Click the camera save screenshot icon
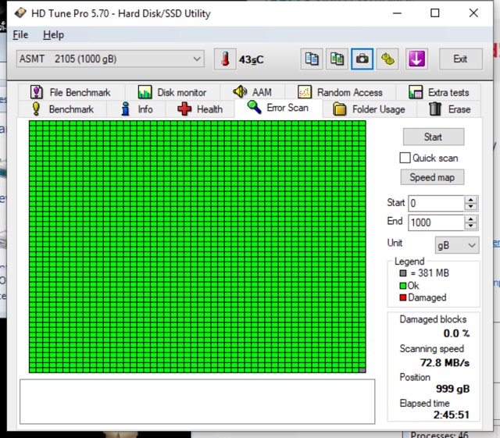Image resolution: width=500 pixels, height=438 pixels. pos(362,59)
